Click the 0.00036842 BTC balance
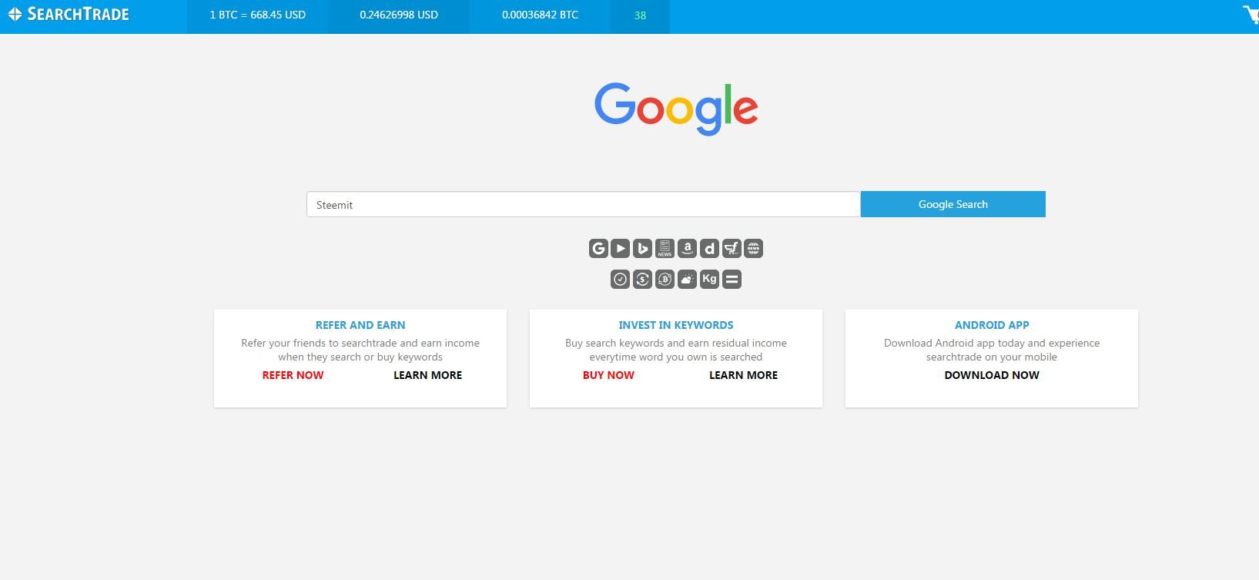Image resolution: width=1259 pixels, height=580 pixels. 540,15
